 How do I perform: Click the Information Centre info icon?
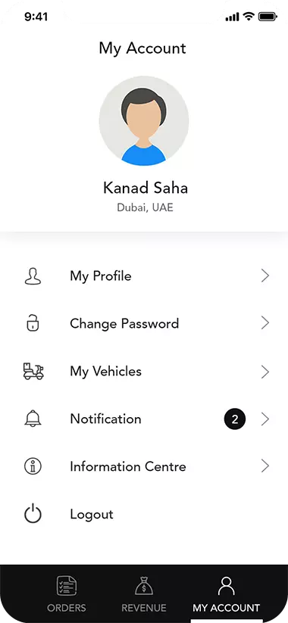pos(33,466)
